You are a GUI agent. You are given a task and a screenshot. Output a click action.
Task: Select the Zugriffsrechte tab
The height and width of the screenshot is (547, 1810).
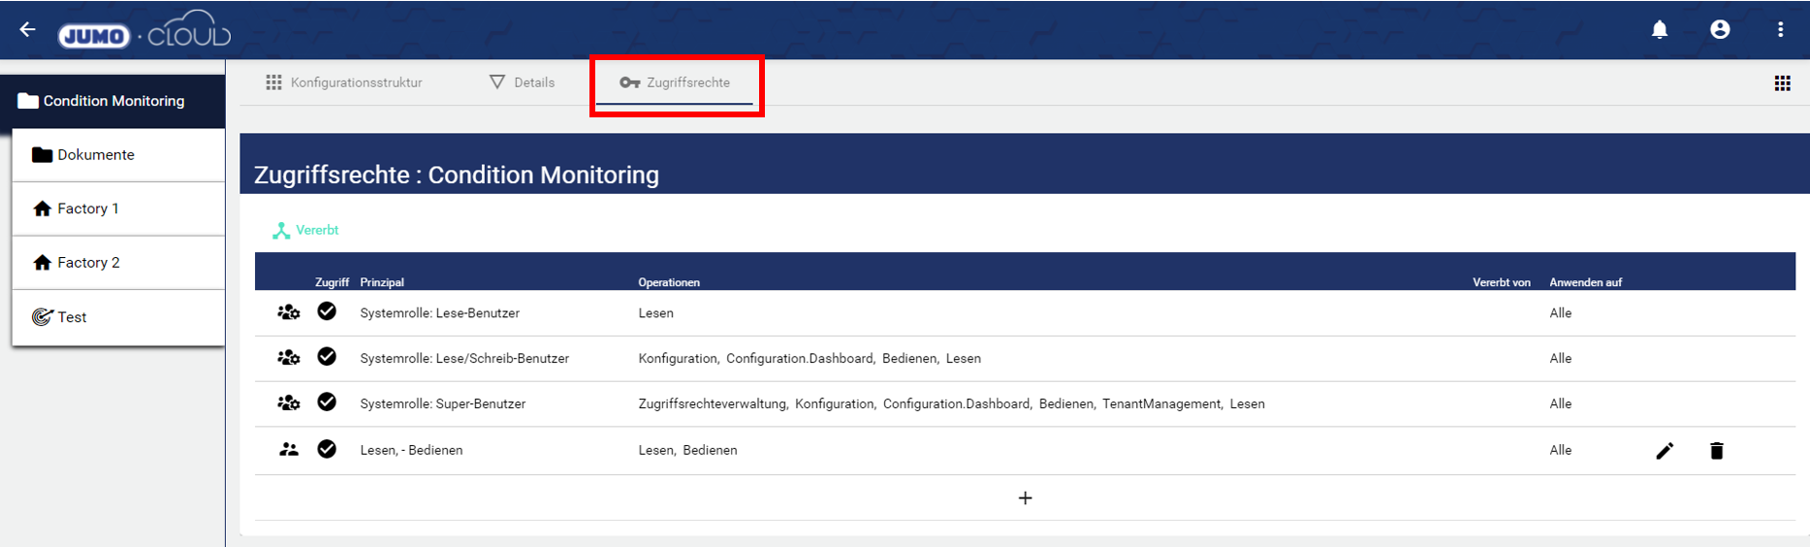tap(676, 82)
